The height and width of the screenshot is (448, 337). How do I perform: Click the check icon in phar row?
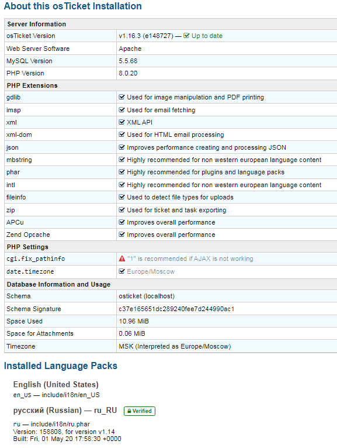click(x=121, y=172)
